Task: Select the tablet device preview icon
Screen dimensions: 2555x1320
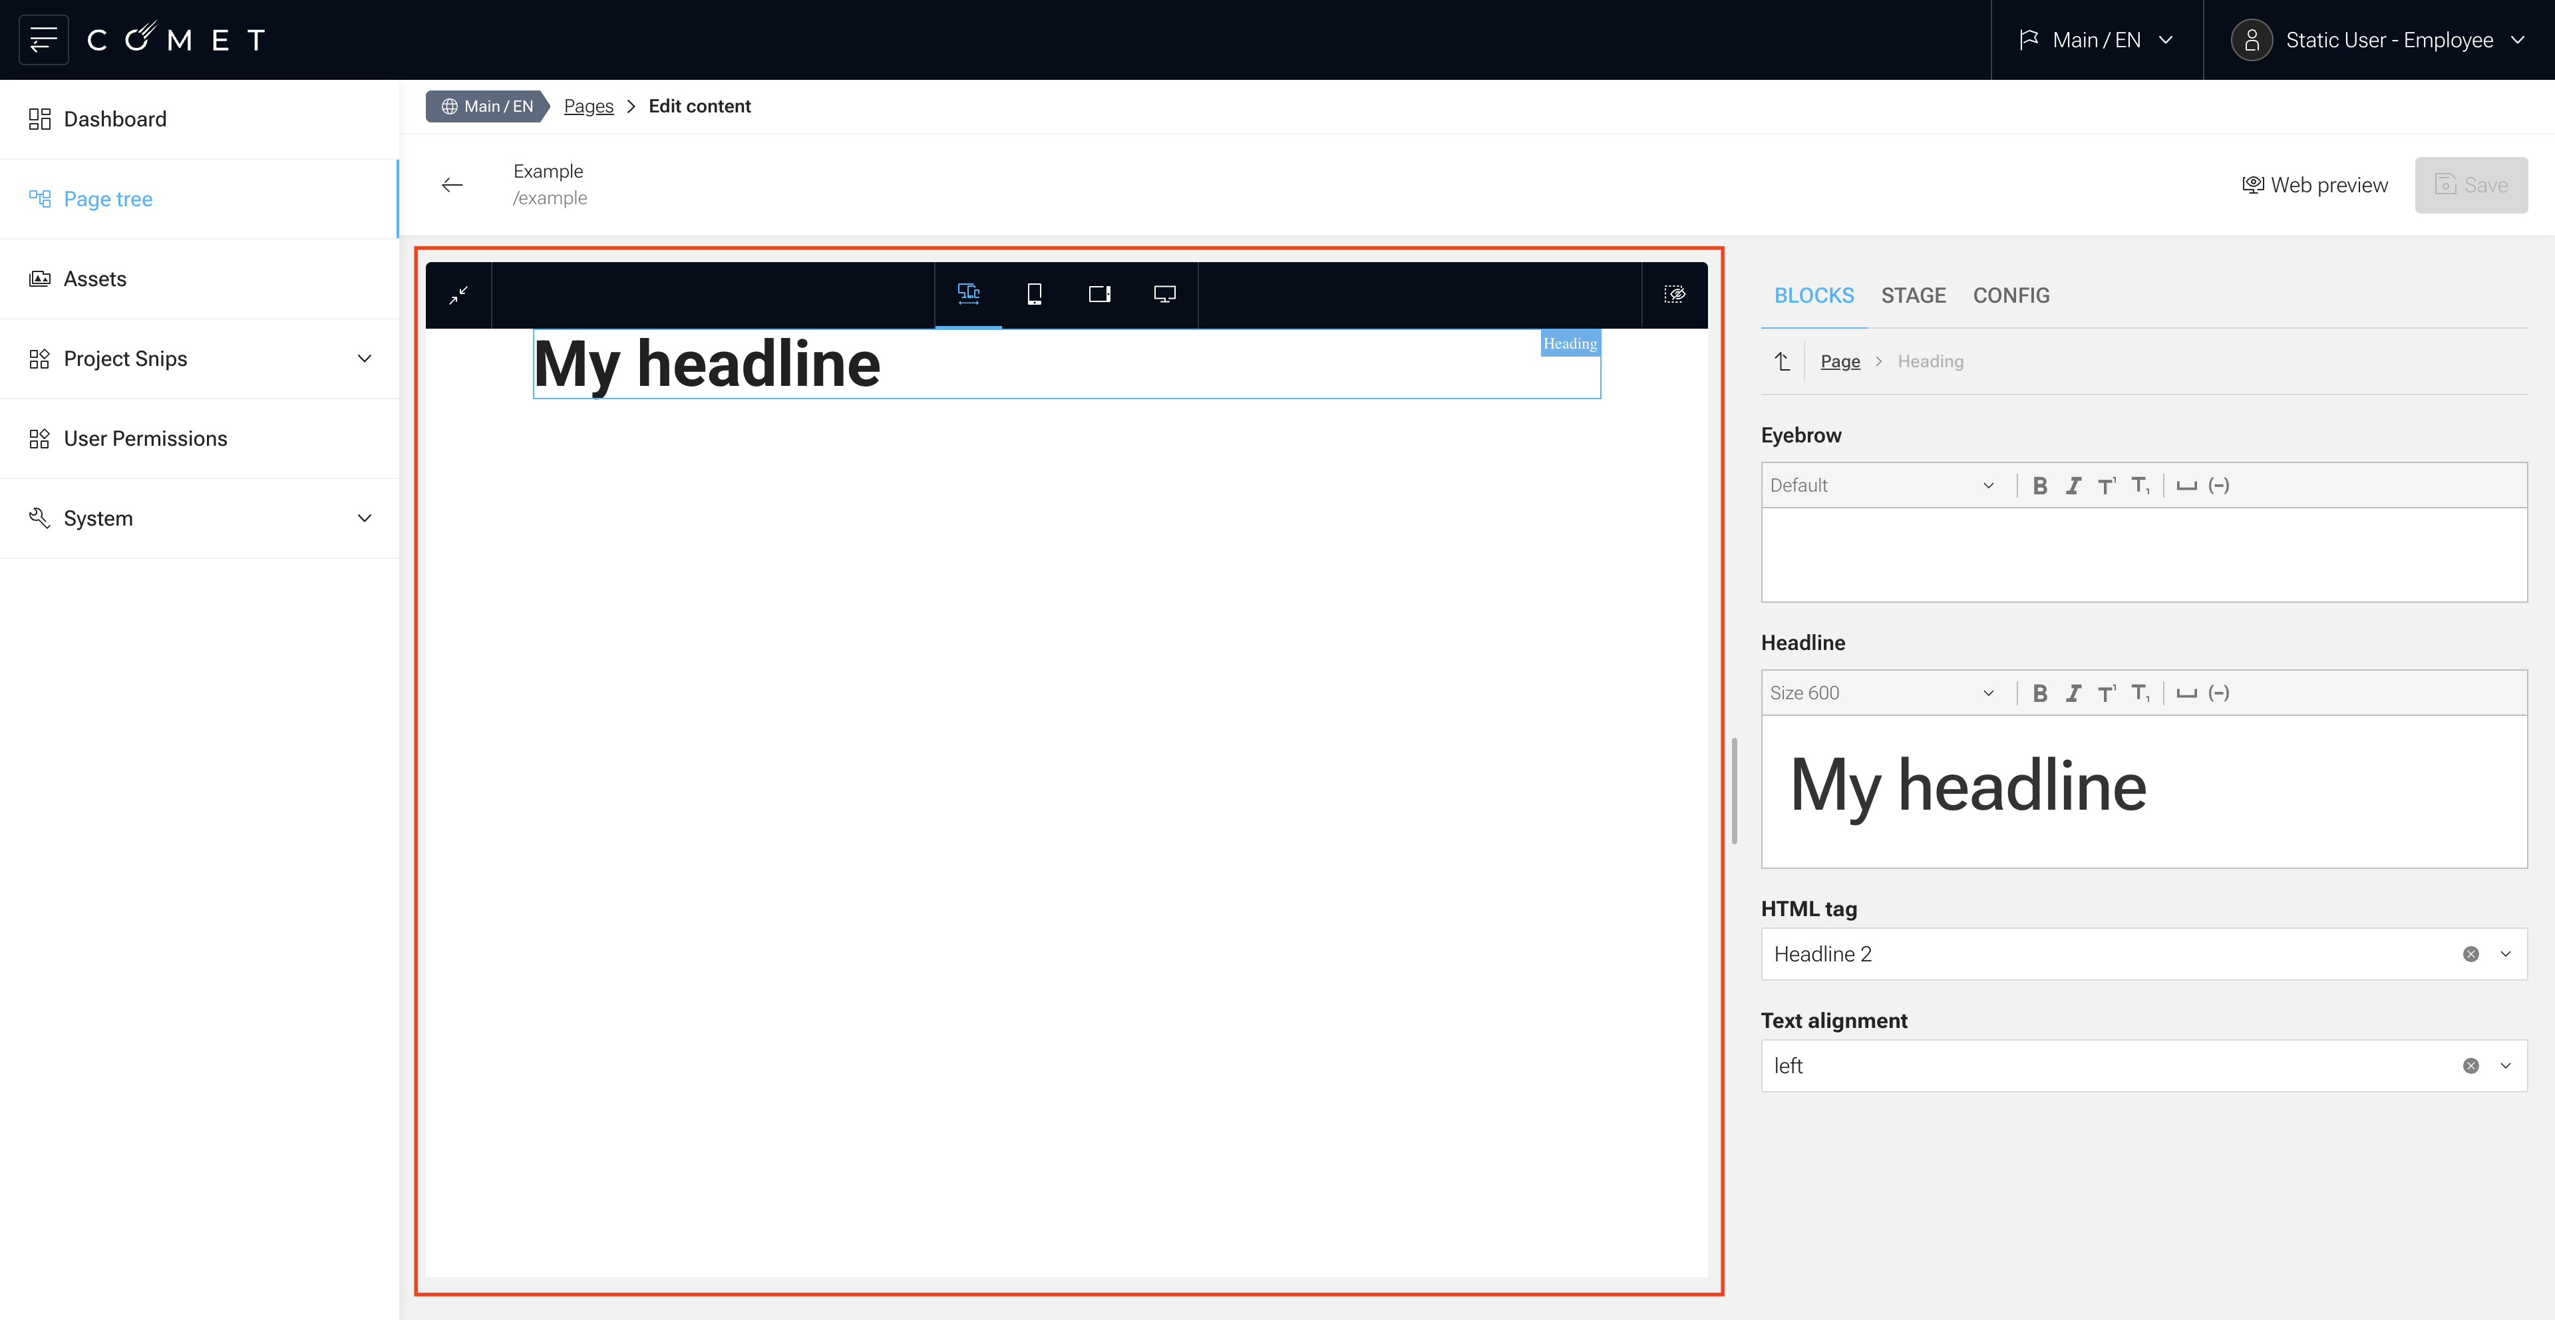Action: tap(1099, 293)
